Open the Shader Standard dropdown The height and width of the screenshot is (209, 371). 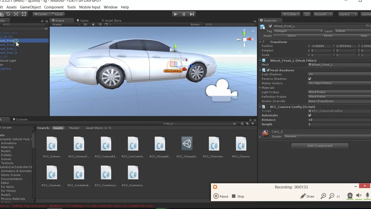[x=328, y=136]
